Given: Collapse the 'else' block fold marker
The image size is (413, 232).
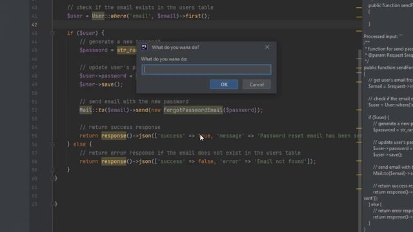Looking at the screenshot, I should pos(52,144).
